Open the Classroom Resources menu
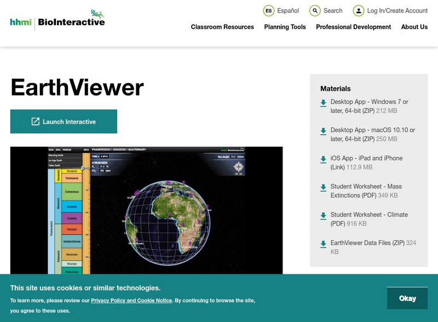This screenshot has width=438, height=322. (222, 27)
